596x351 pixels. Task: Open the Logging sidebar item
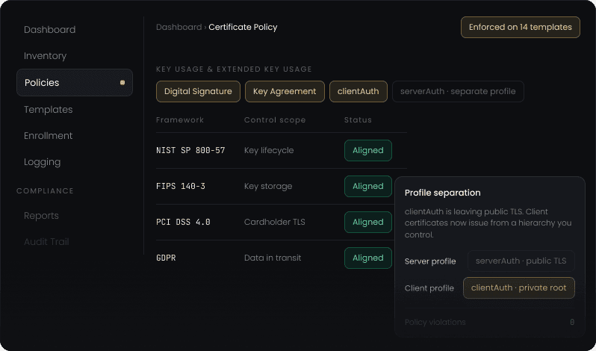(42, 162)
